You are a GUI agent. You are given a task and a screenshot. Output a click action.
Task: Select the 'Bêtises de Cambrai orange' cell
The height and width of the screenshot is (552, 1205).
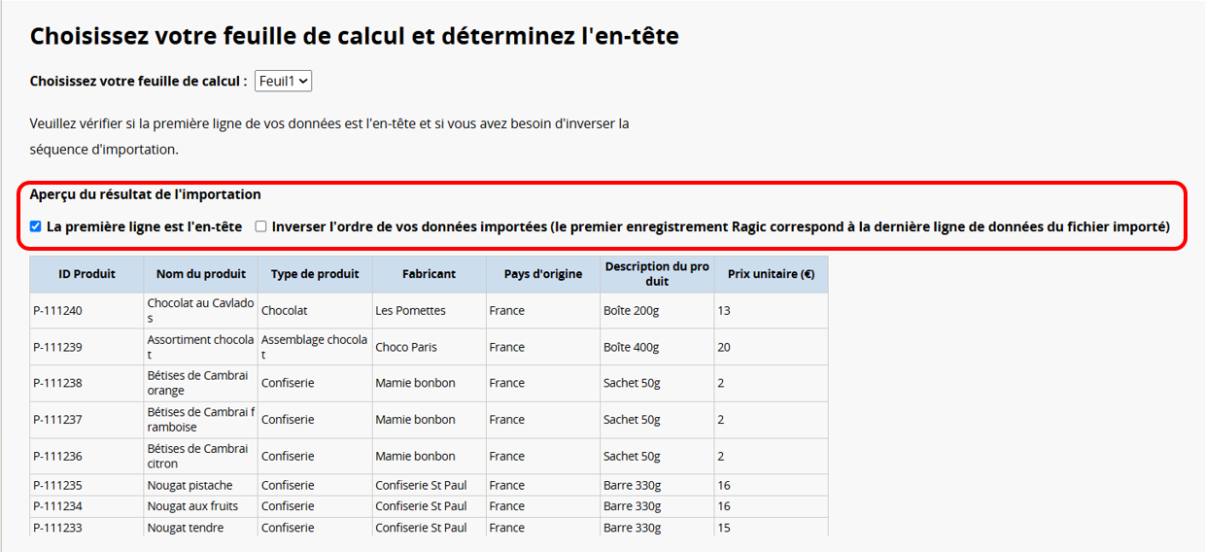coord(201,383)
